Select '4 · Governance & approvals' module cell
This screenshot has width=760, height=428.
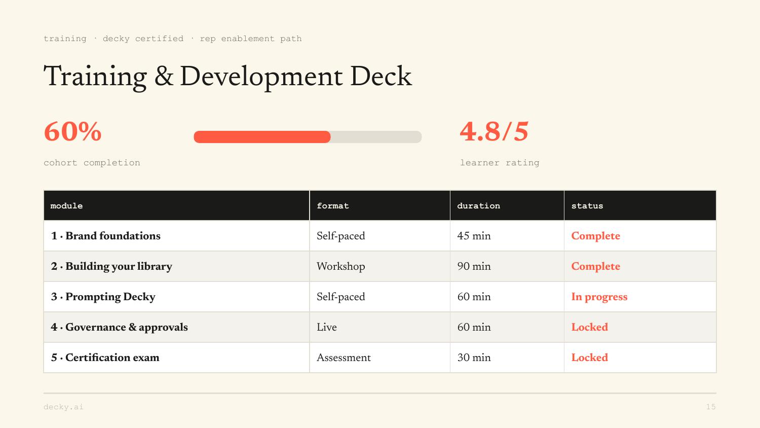[x=176, y=327]
